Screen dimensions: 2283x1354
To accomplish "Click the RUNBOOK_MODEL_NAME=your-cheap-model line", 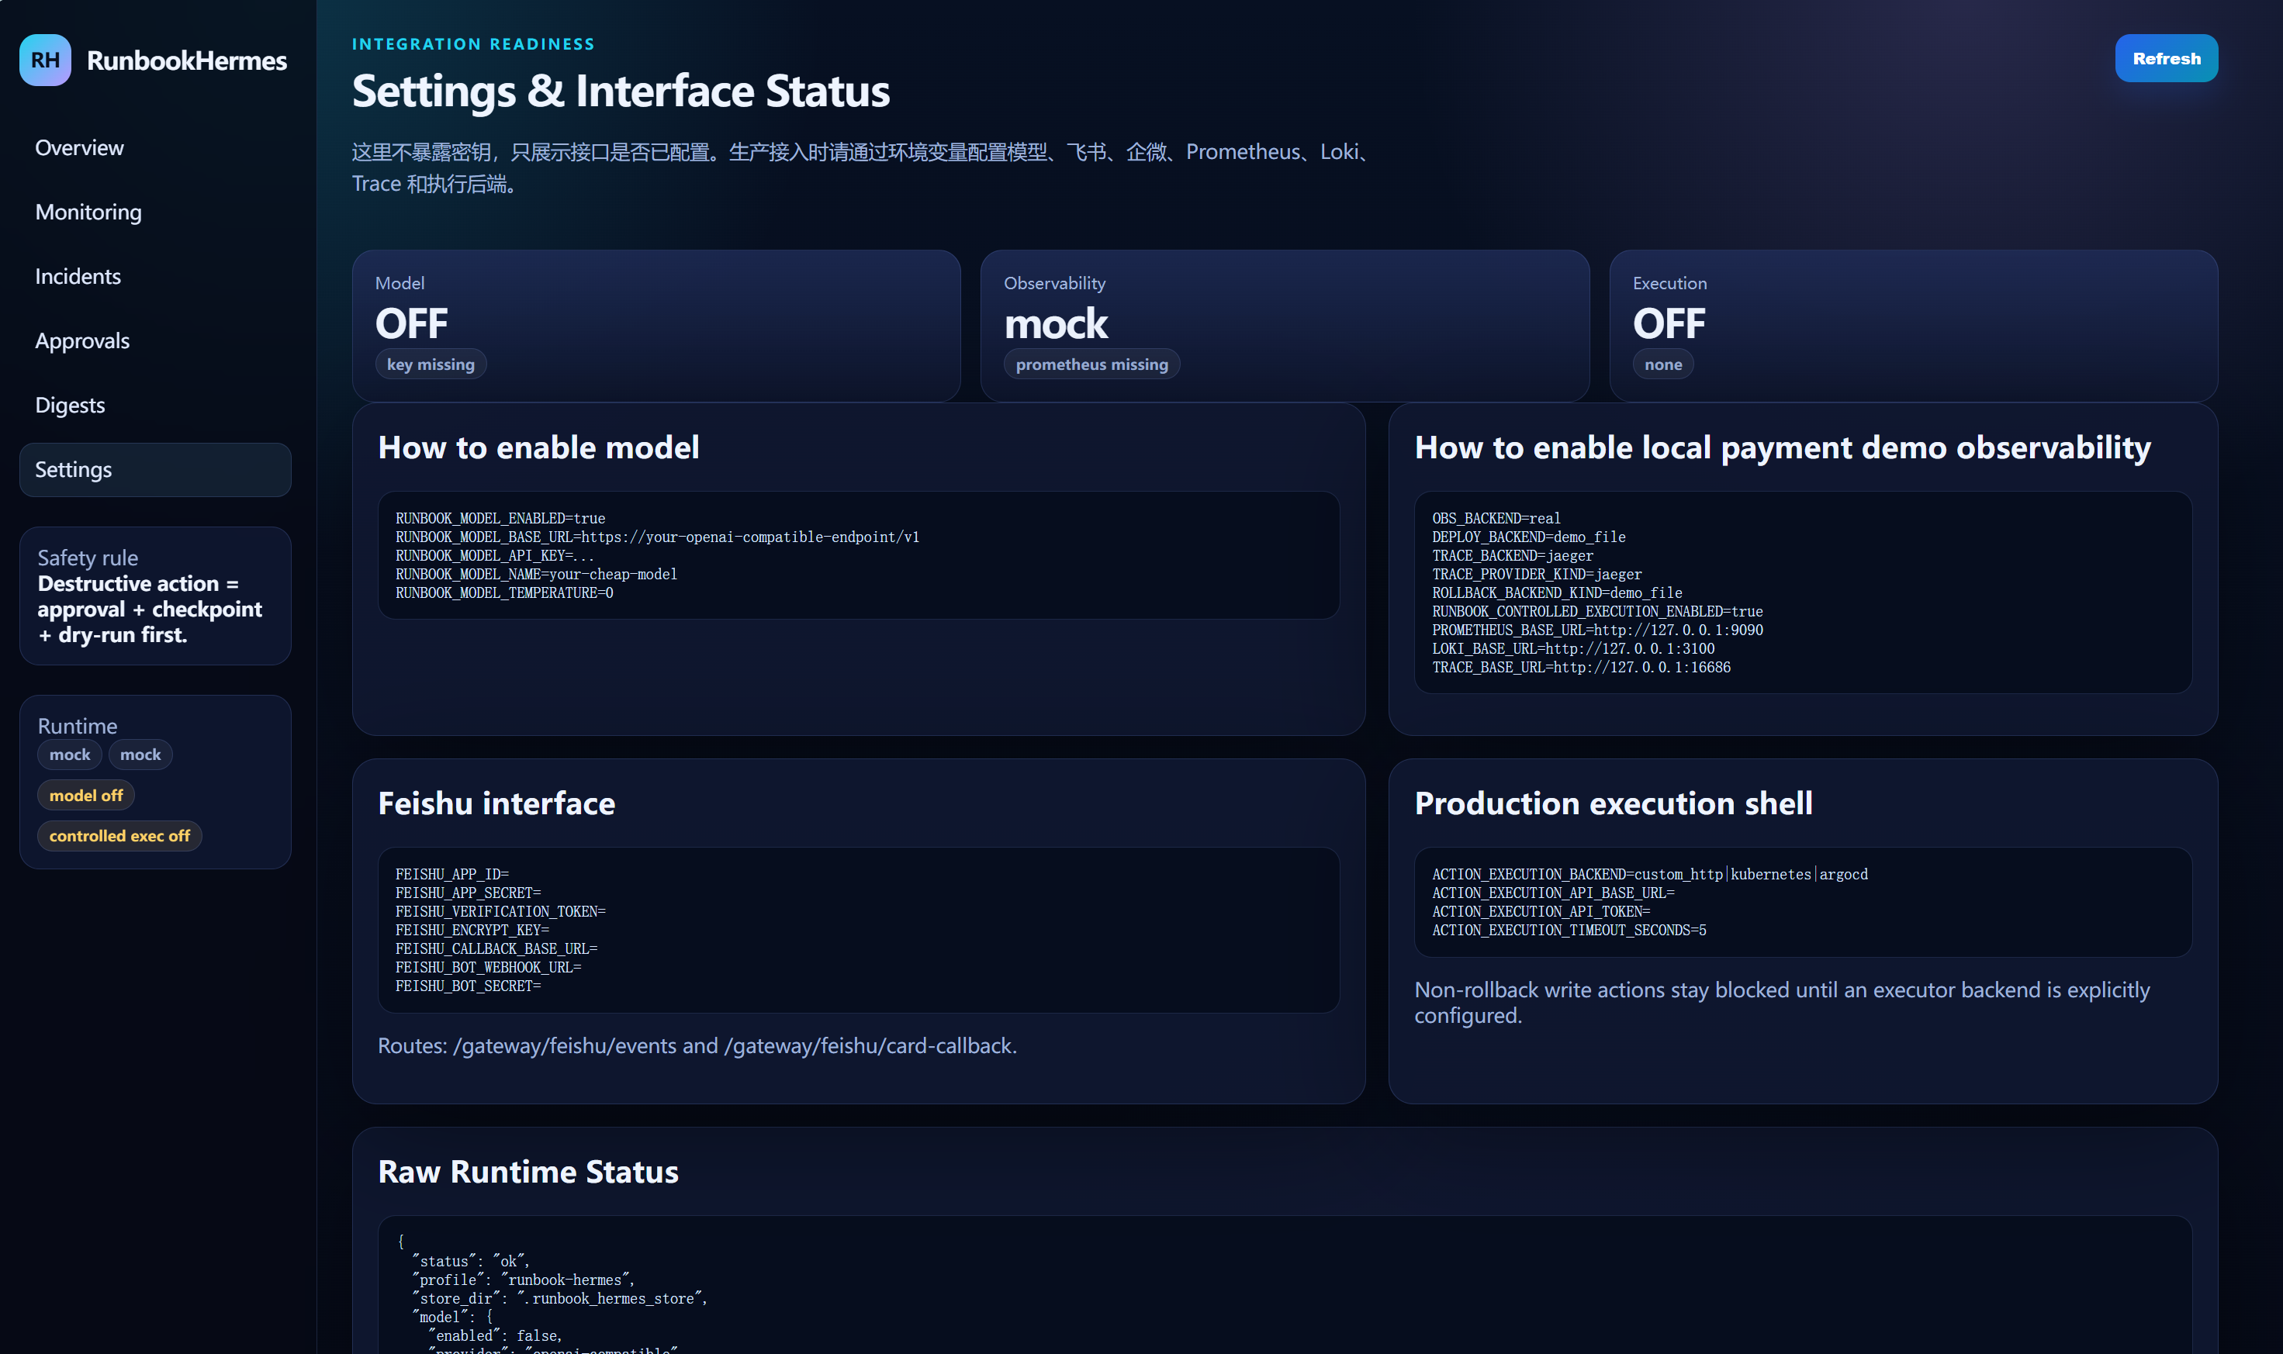I will 537,574.
